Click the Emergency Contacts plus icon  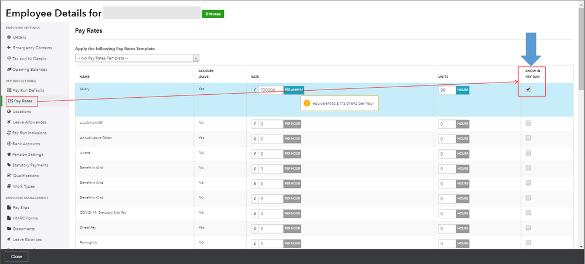point(9,48)
